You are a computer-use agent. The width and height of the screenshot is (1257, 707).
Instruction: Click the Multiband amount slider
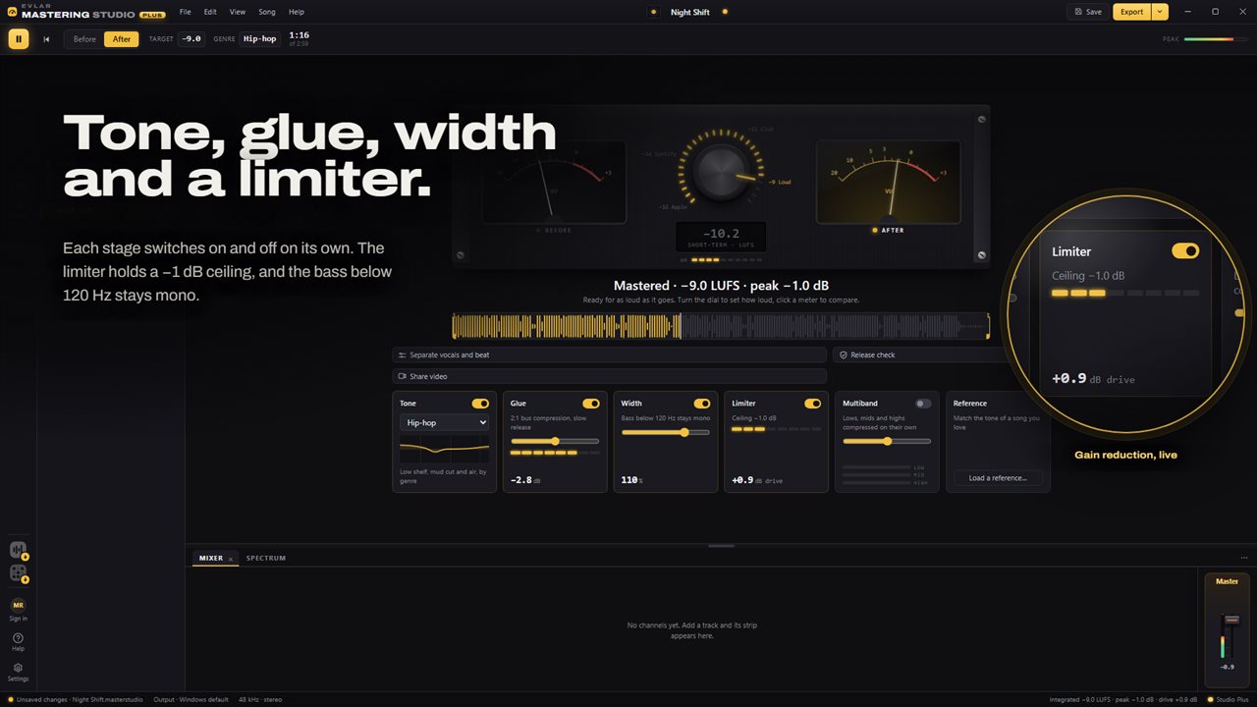pyautogui.click(x=888, y=442)
